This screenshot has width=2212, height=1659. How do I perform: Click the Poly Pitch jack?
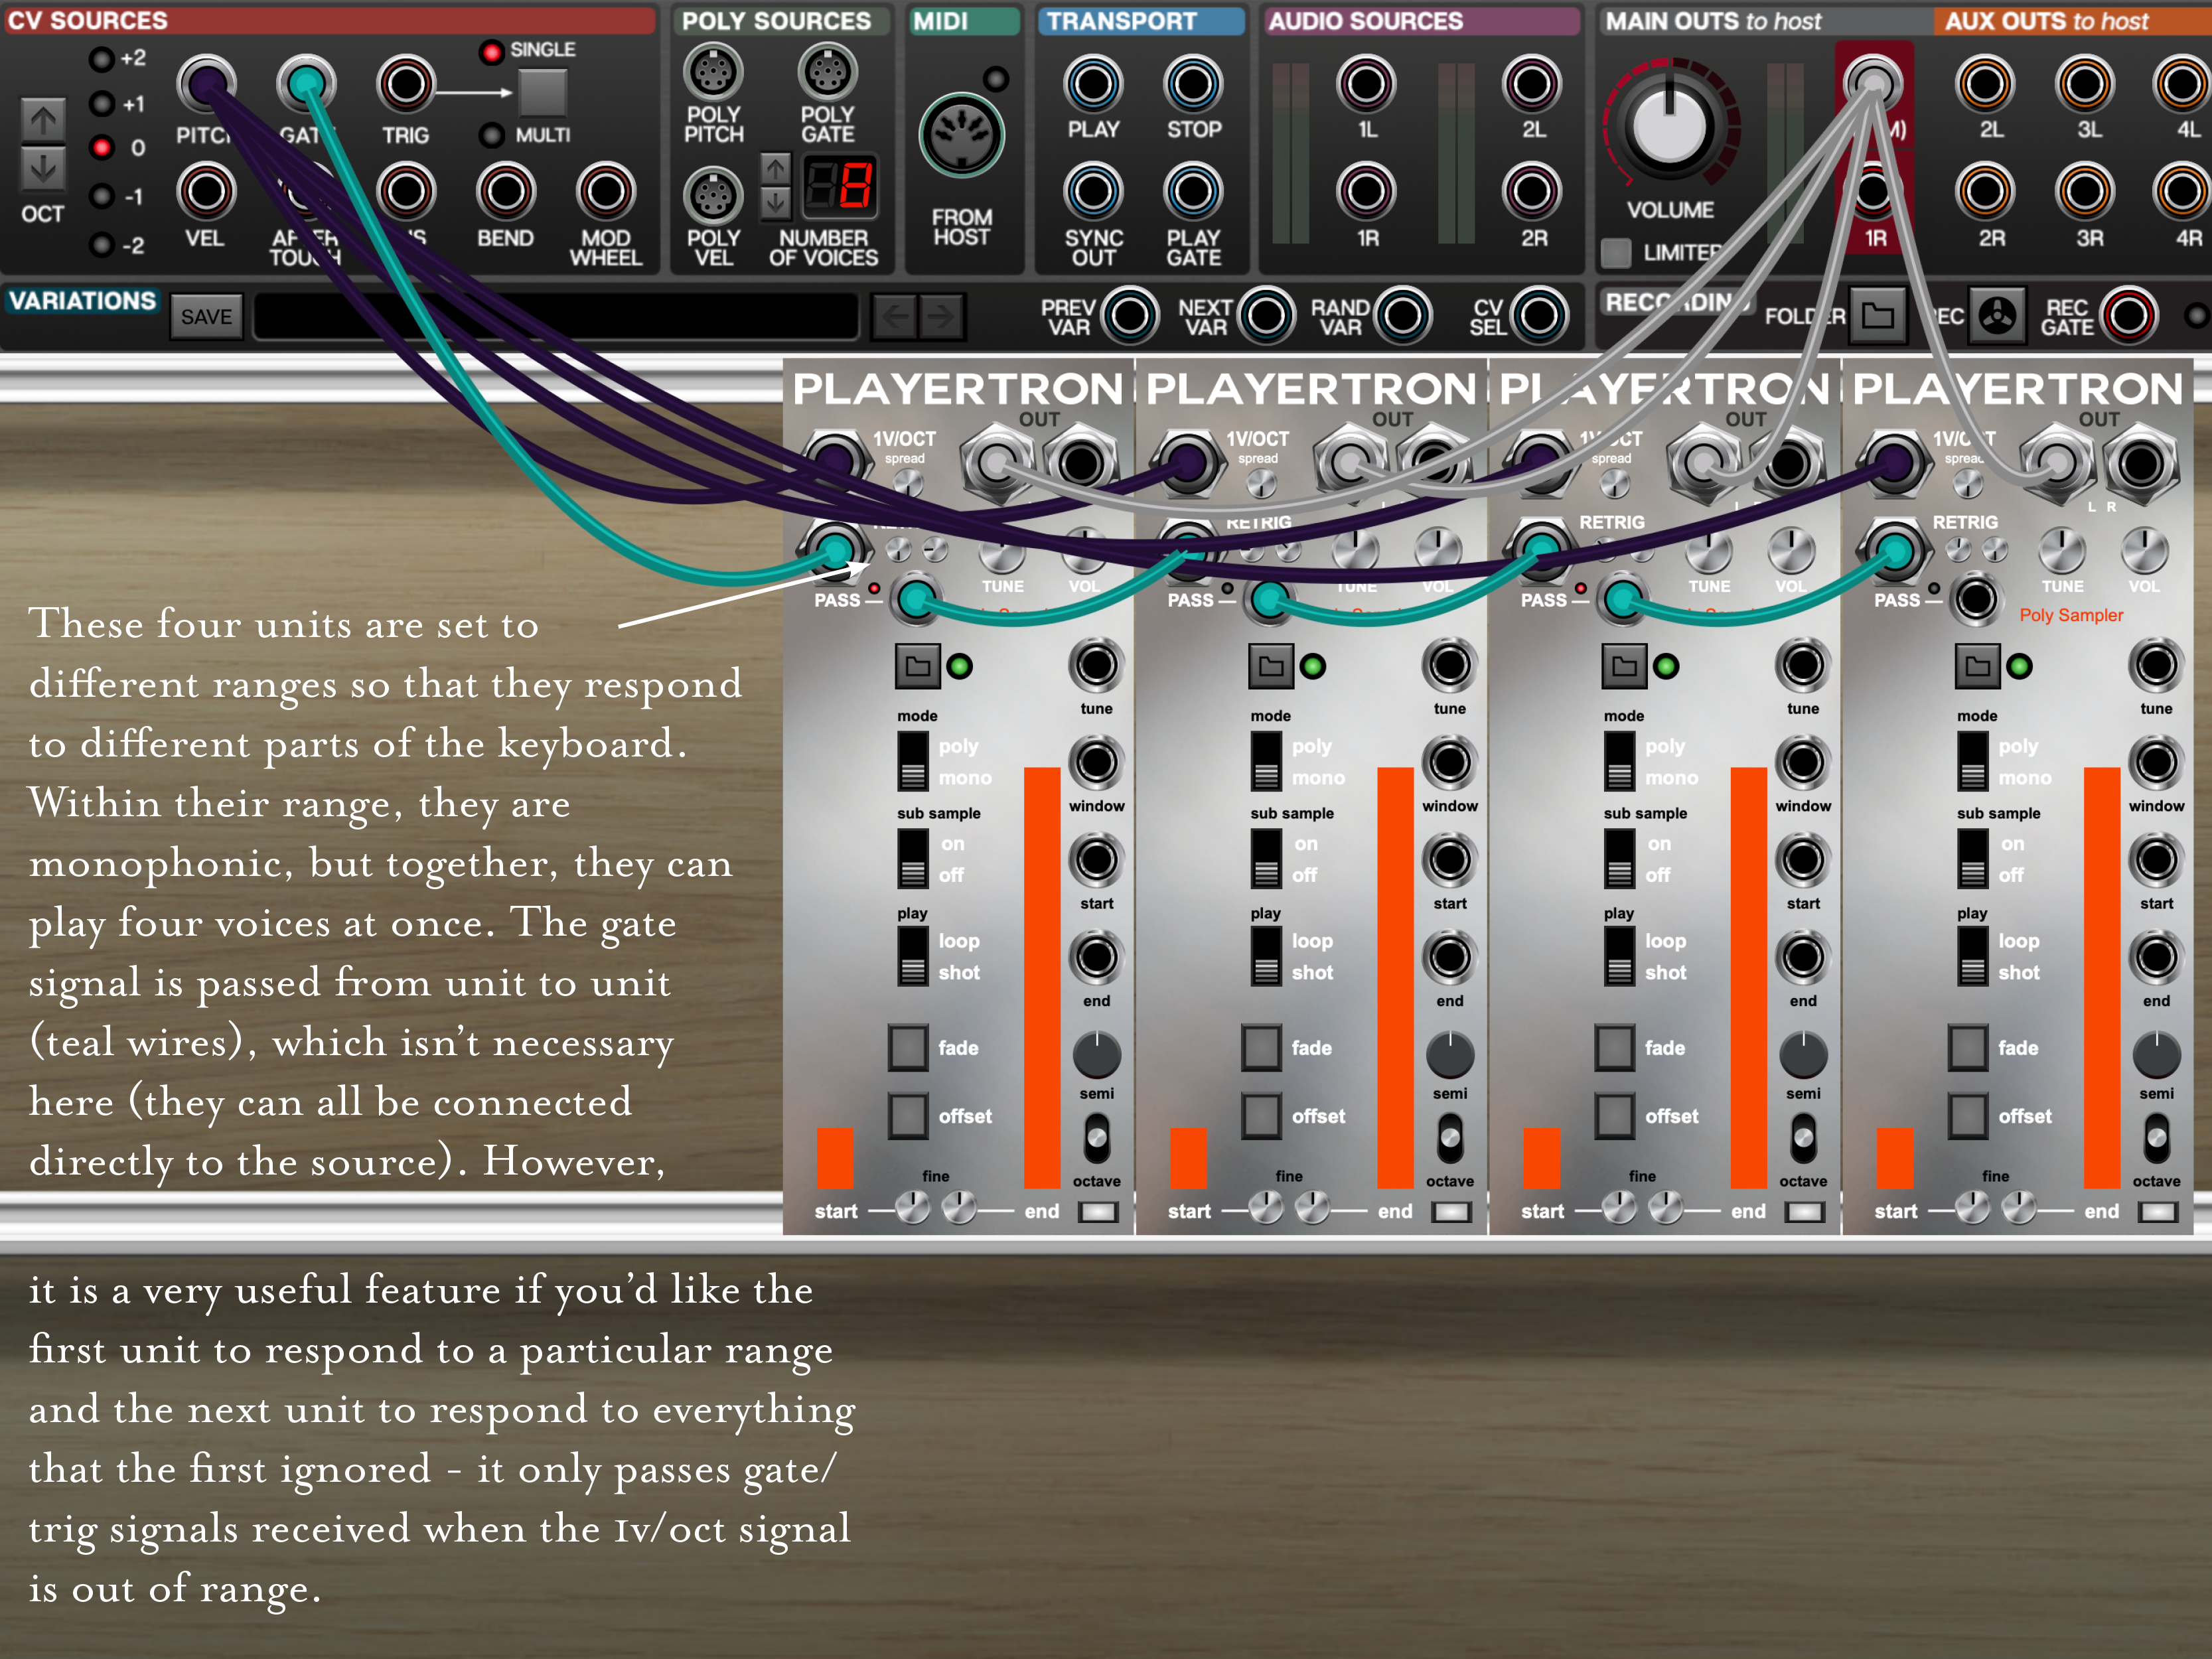pyautogui.click(x=713, y=72)
